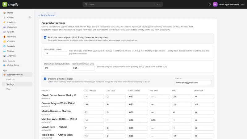Click the Online Store icon
Viewport: 247px width, 139px height.
point(4,65)
